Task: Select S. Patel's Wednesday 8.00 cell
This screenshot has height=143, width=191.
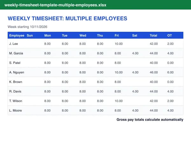Action: pos(82,63)
